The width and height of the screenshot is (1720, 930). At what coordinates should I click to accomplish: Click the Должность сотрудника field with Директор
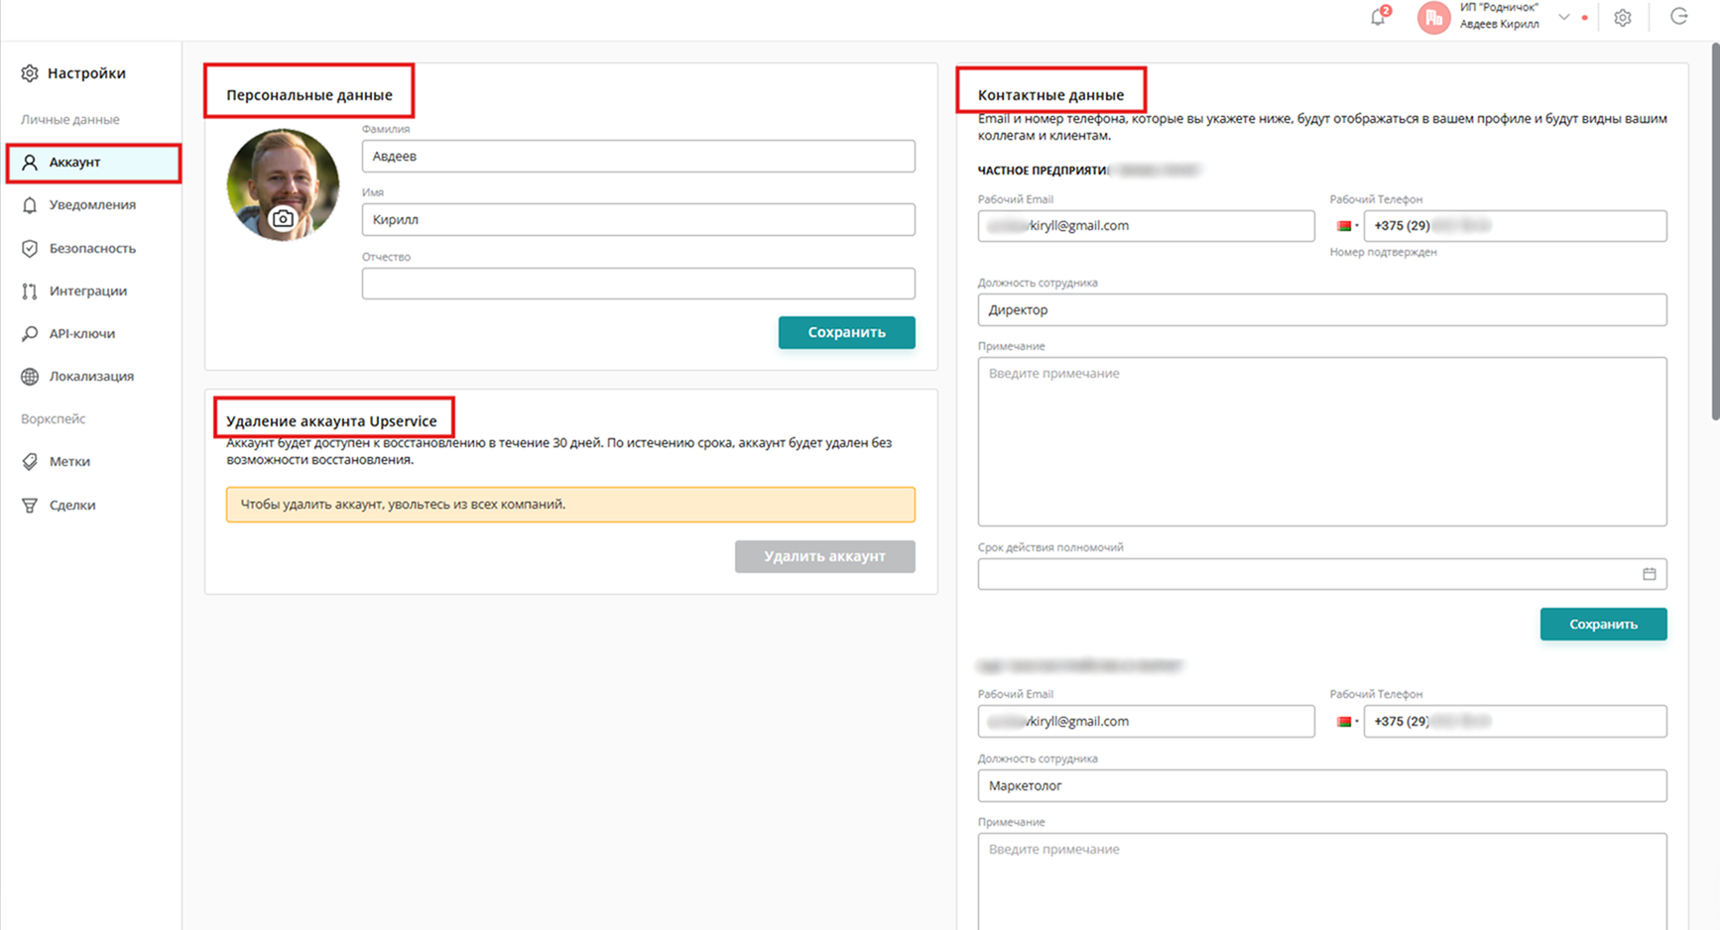[x=1321, y=310]
